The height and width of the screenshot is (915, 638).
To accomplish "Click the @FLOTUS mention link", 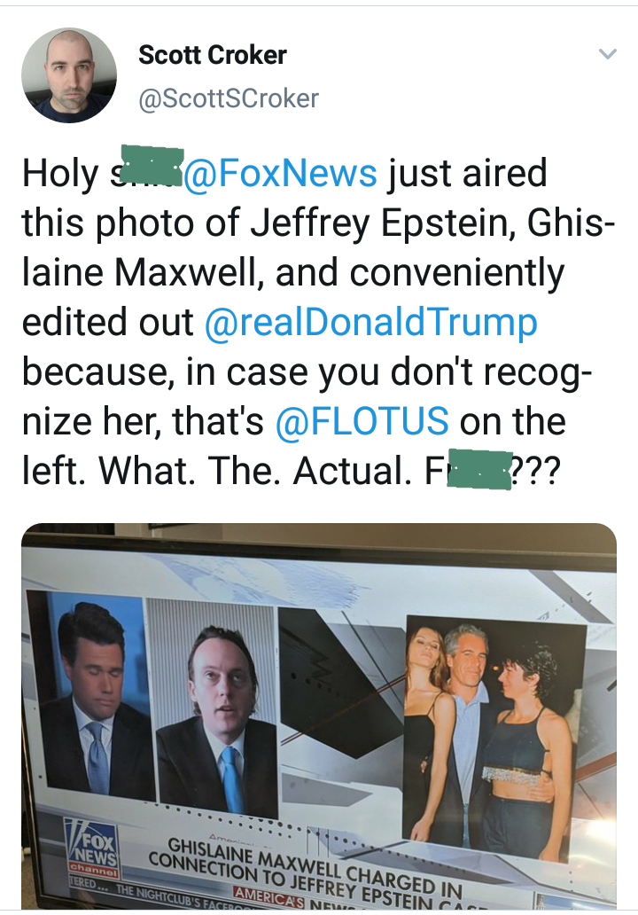I will click(362, 421).
